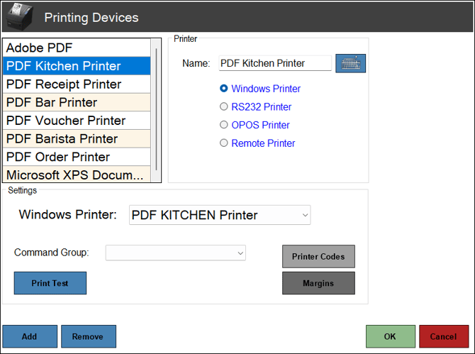Select PDF Barista Printer in the list

click(77, 139)
